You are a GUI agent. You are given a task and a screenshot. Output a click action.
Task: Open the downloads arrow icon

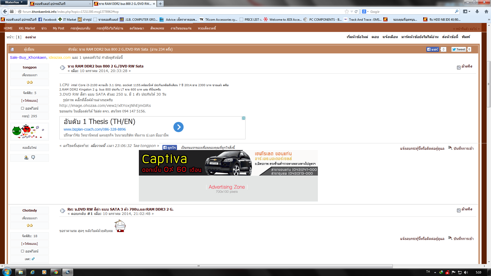[x=477, y=11]
